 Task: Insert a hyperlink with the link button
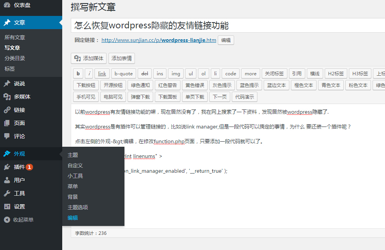point(102,73)
